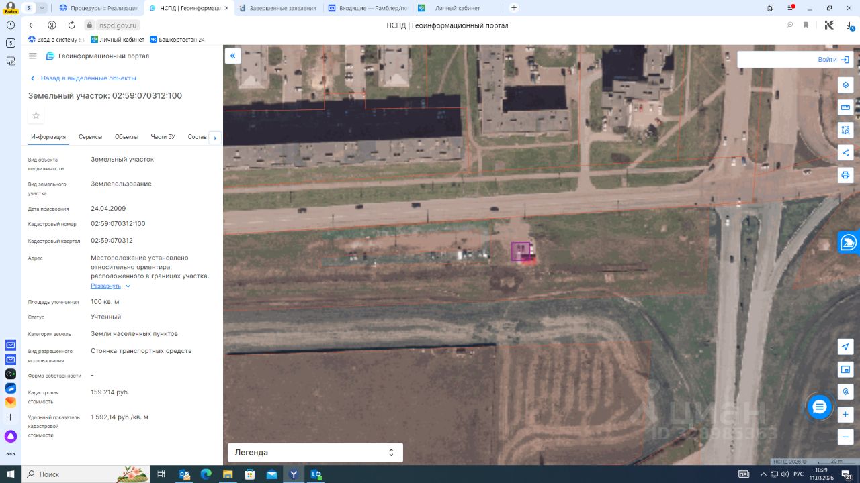Switch to the Объекты tab
The image size is (860, 483).
(126, 137)
